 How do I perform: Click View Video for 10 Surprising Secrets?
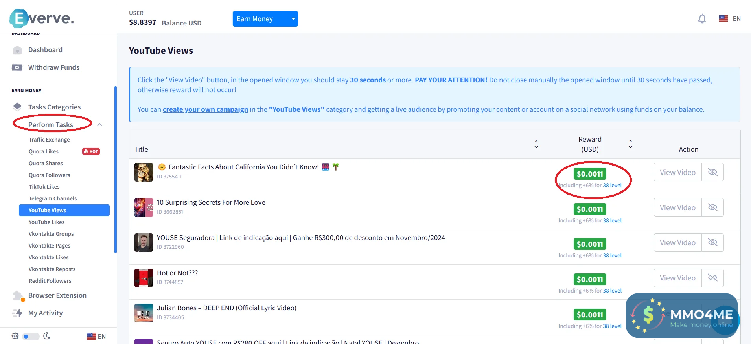[x=677, y=207]
